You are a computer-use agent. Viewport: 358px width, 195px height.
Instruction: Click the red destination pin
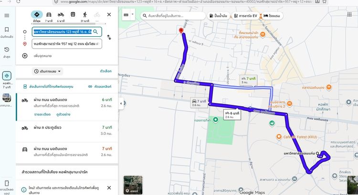(x=181, y=31)
